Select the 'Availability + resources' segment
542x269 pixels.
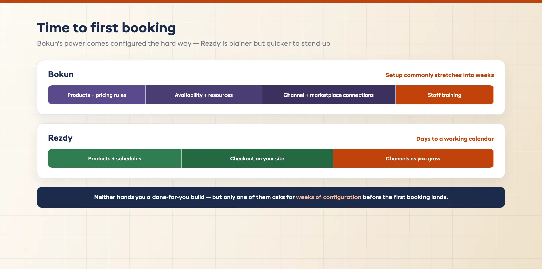pos(204,95)
